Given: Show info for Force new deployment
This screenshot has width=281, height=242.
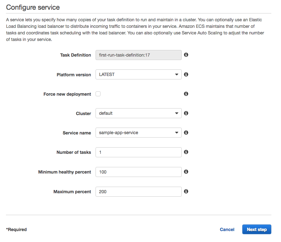Looking at the screenshot, I should pyautogui.click(x=186, y=94).
